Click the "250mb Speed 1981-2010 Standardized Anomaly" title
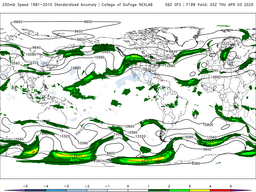 point(50,4)
